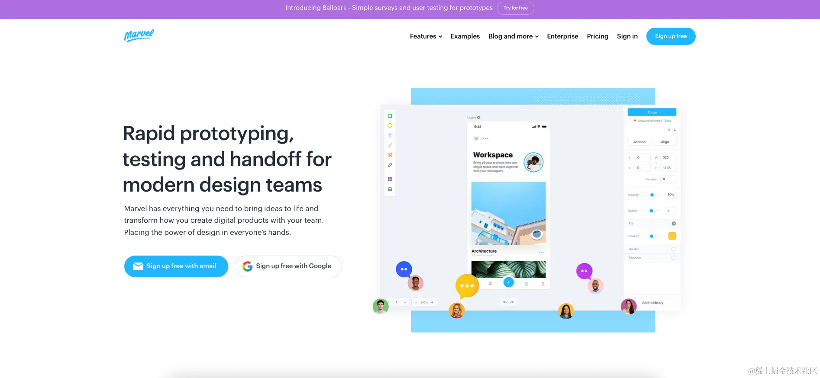Click the settings gear in the phone nav
This screenshot has width=820, height=378.
coord(526,284)
